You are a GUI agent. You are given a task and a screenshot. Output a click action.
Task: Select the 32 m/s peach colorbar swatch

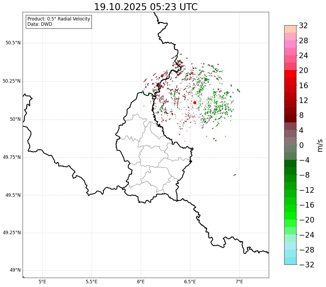tap(290, 29)
